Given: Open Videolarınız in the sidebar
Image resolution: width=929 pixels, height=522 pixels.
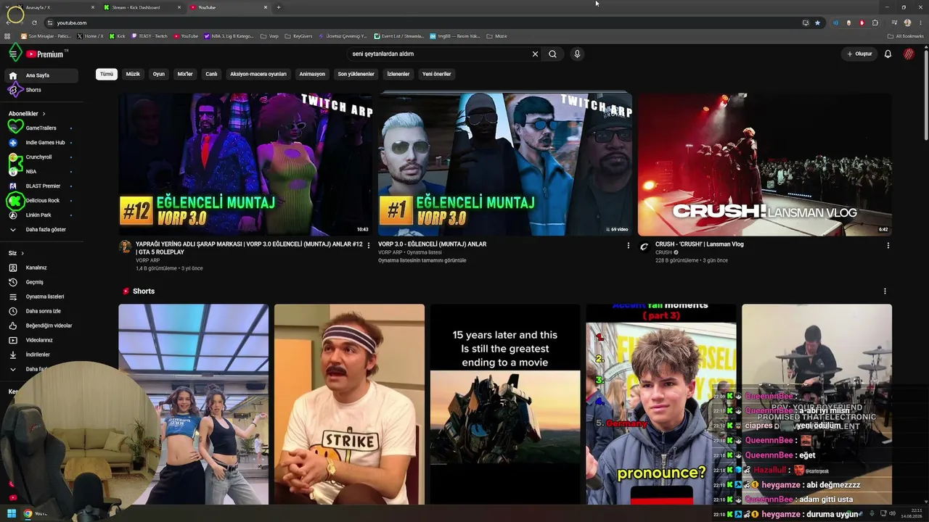Looking at the screenshot, I should 41,340.
